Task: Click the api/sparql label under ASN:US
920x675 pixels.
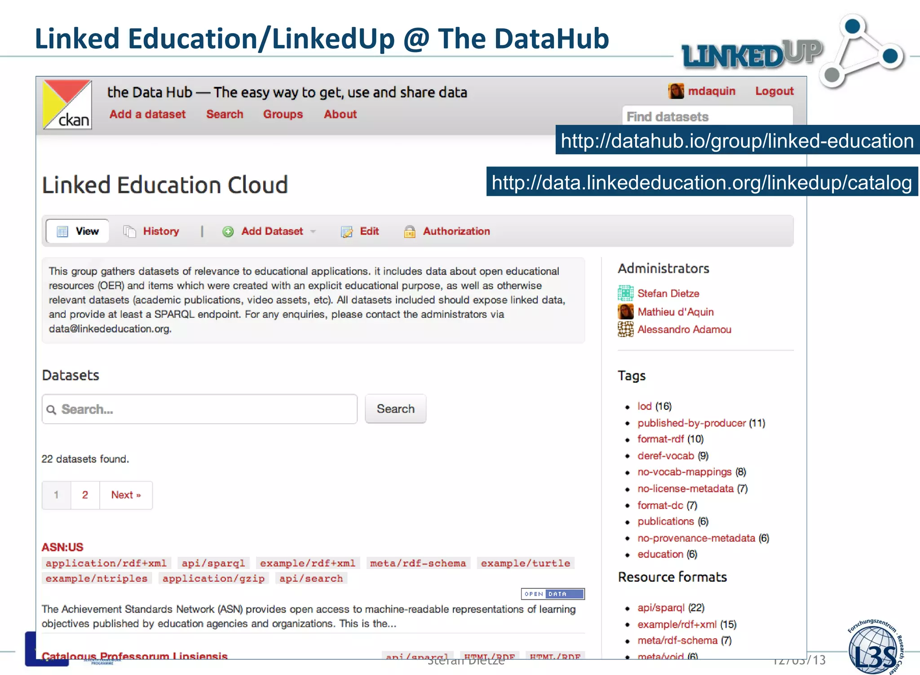Action: click(213, 563)
